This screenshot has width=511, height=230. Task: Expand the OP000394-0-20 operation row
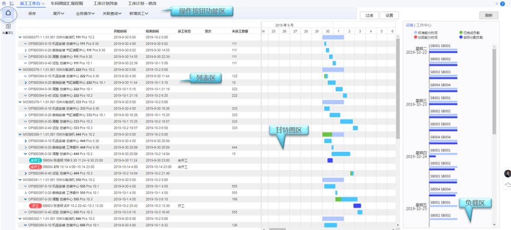coord(26,83)
